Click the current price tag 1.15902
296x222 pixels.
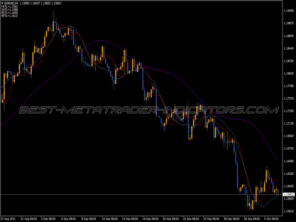tap(289, 194)
